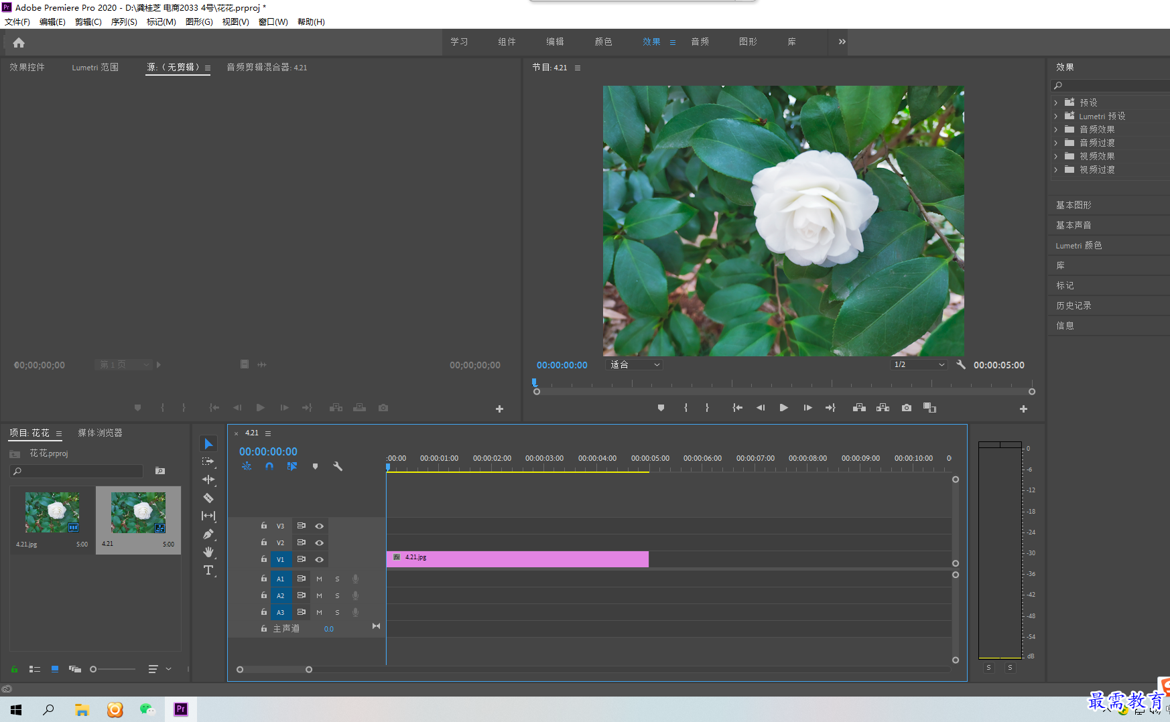Enable voice-over record on A3
The height and width of the screenshot is (722, 1170).
[x=356, y=612]
